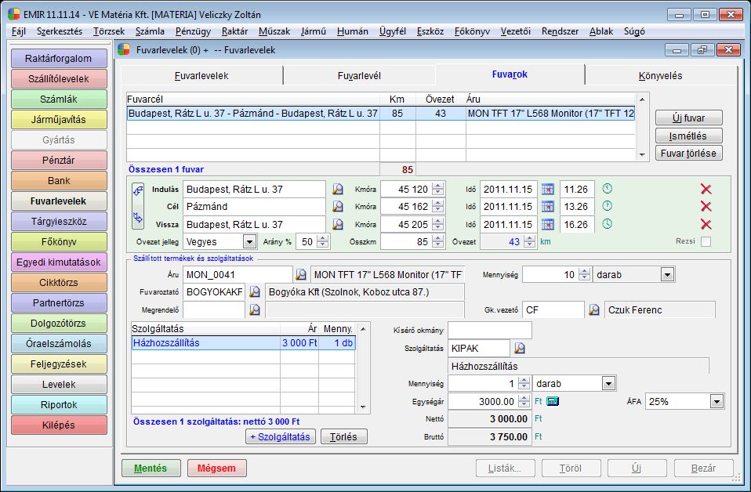
Task: Click the Fuvarlevelek window icon in its title bar
Action: click(x=124, y=50)
